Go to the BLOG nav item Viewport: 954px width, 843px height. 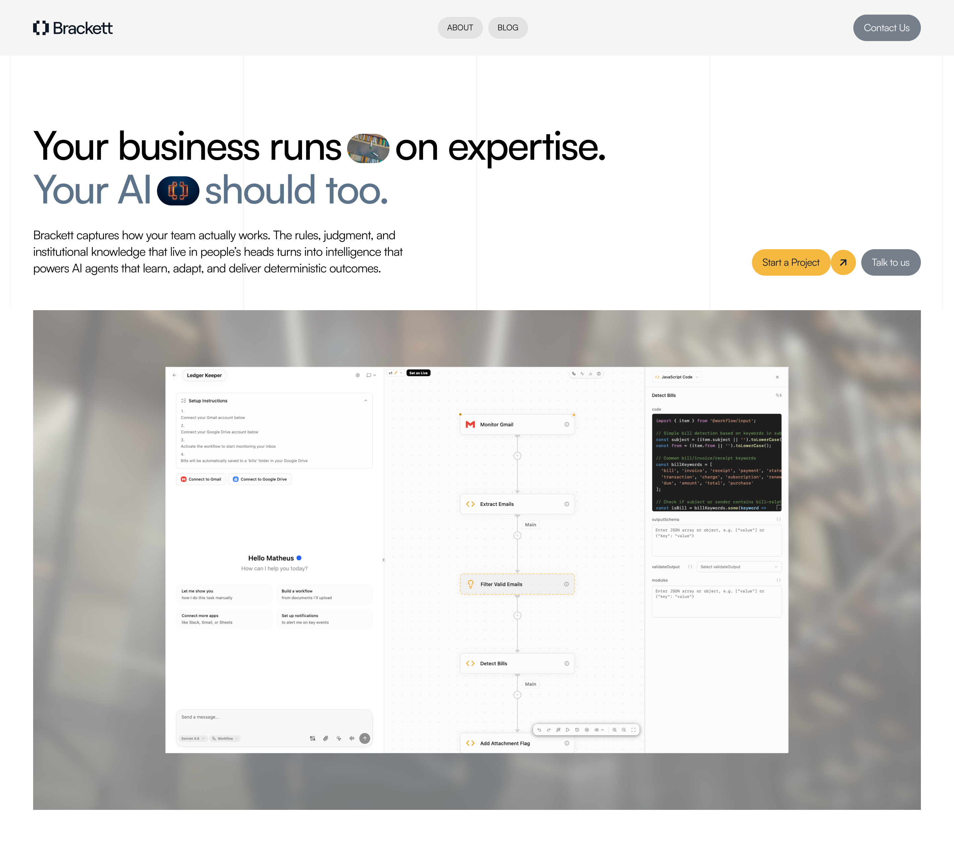point(507,28)
